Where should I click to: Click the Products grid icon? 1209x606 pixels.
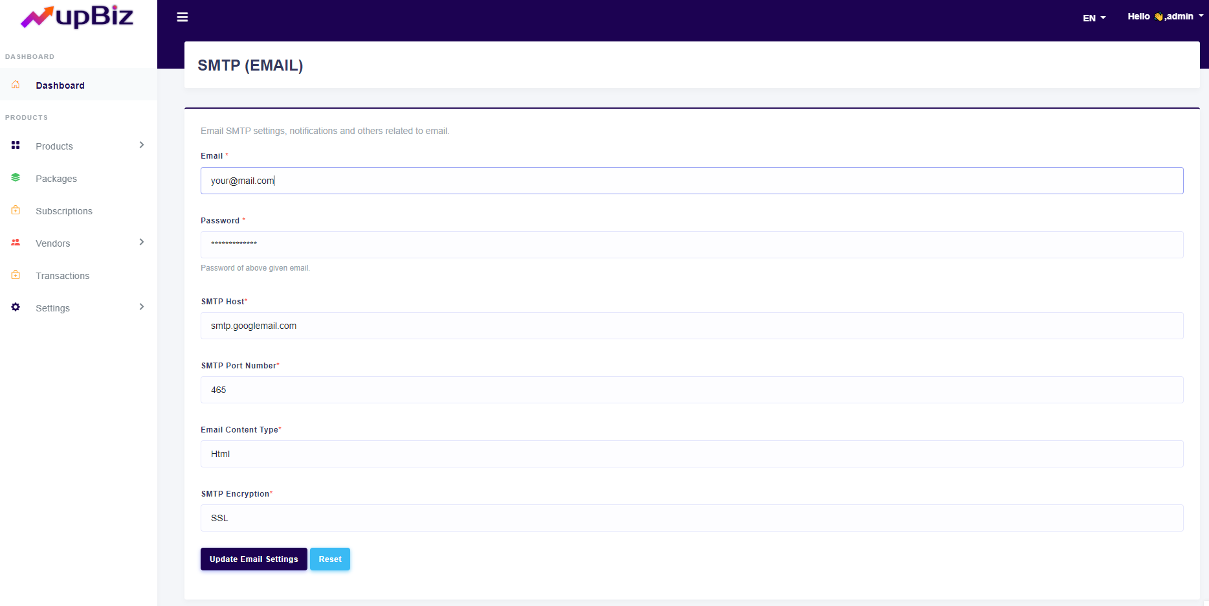point(16,146)
